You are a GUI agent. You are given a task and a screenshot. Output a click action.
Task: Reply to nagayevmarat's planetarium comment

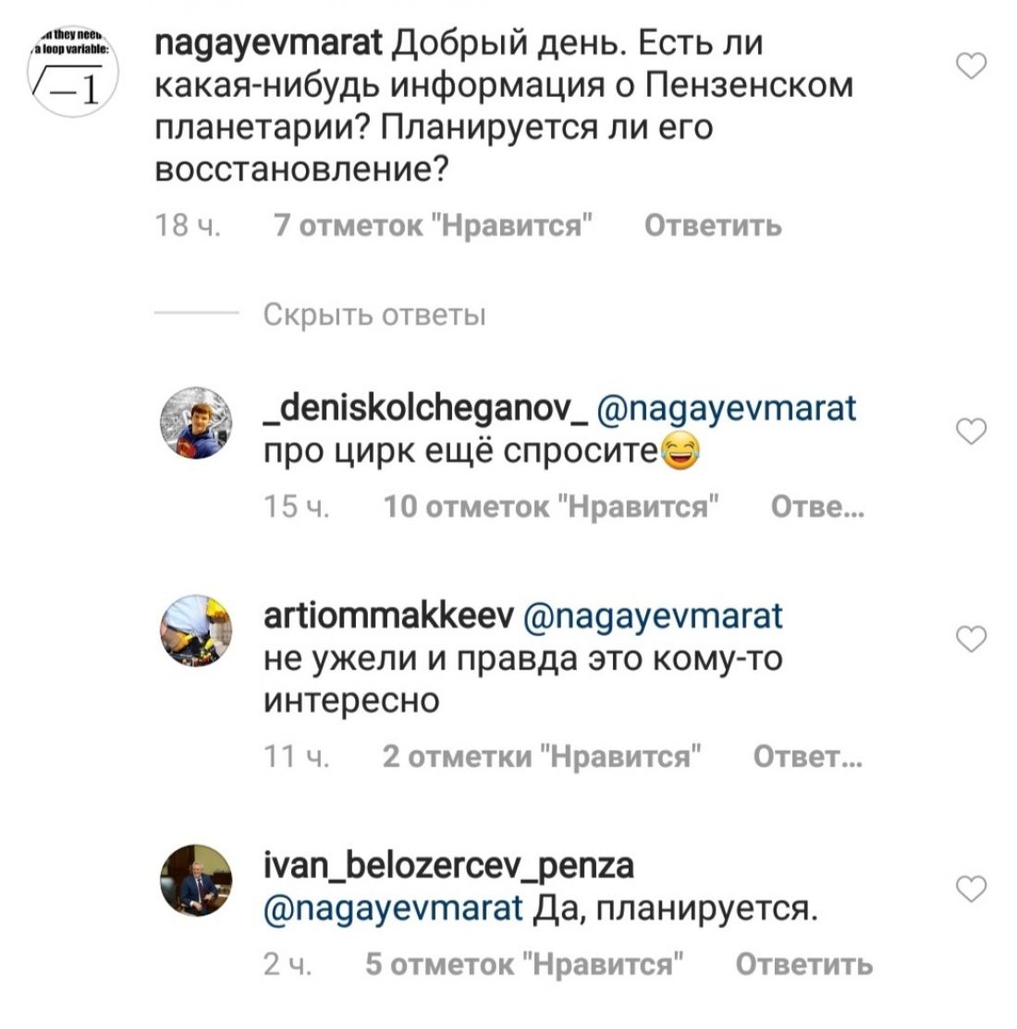point(712,226)
